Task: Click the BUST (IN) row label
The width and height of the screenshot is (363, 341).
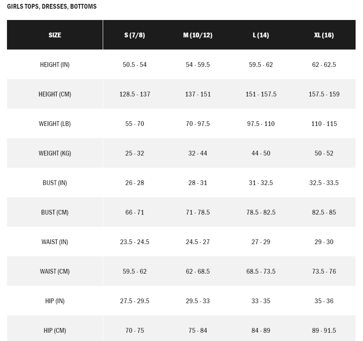Action: pyautogui.click(x=55, y=183)
